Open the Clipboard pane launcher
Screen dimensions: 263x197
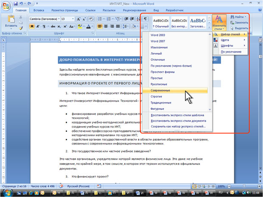[25, 33]
